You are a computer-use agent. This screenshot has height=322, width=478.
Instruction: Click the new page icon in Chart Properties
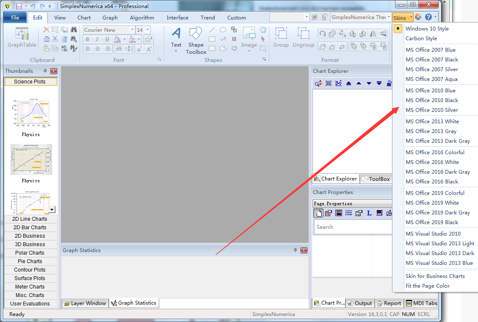point(318,213)
